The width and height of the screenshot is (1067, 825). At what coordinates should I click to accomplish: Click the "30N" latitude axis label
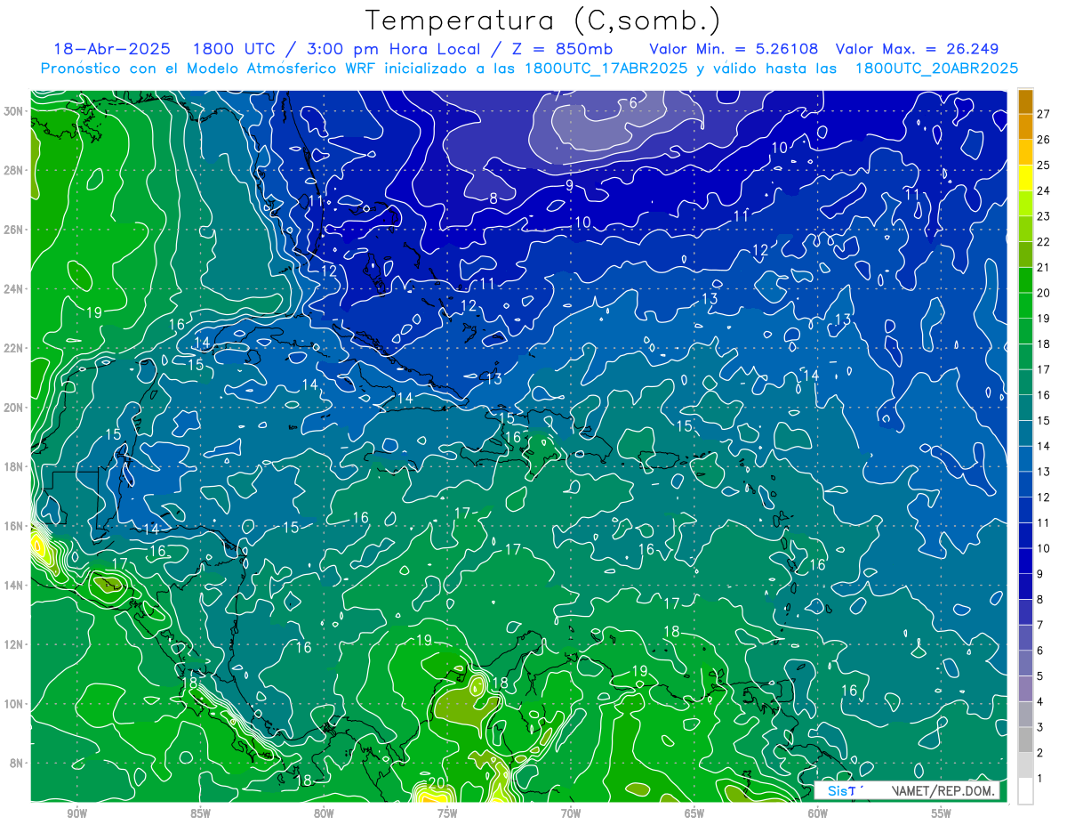tap(13, 111)
